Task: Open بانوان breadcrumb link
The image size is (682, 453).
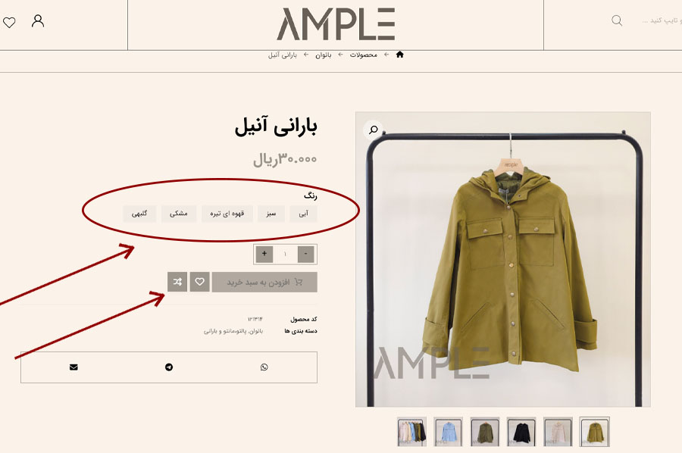Action: click(323, 55)
